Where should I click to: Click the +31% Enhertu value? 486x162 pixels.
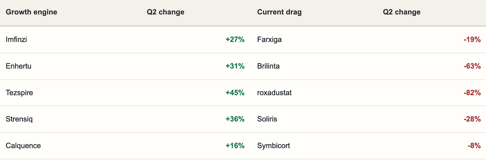[x=235, y=66]
